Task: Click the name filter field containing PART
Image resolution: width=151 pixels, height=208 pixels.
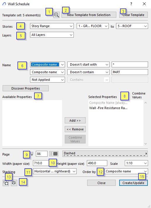Action: 130,72
